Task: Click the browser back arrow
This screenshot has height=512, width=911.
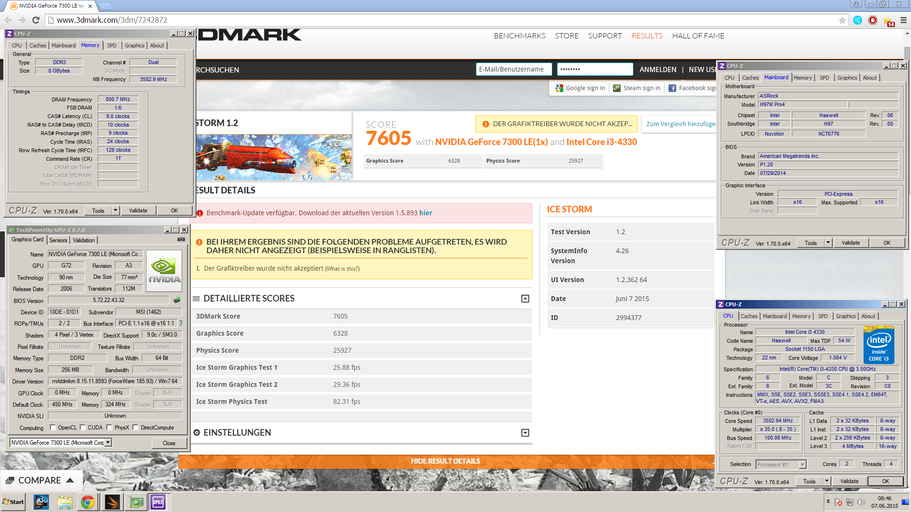Action: point(8,20)
